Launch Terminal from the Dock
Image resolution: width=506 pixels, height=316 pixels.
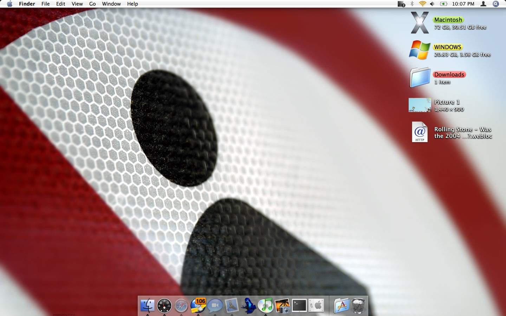click(299, 305)
